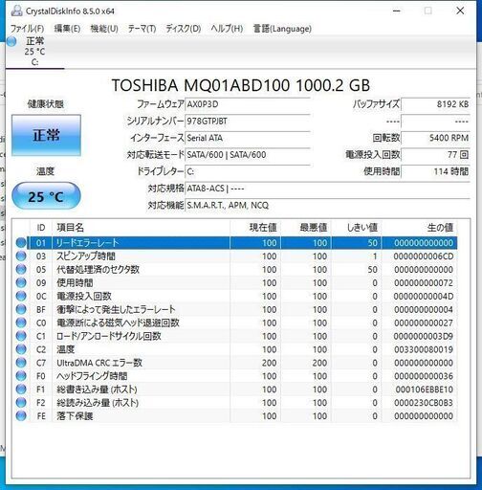Click the status orb for UltraDMA CRC エラー数

point(21,363)
